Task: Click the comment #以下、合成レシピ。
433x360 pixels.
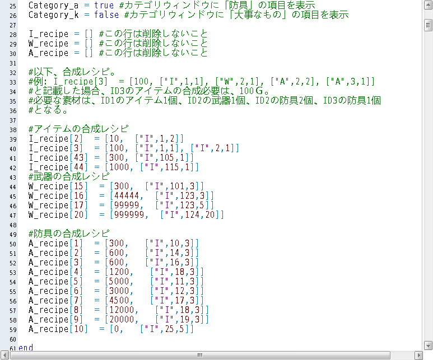Action: pyautogui.click(x=72, y=72)
